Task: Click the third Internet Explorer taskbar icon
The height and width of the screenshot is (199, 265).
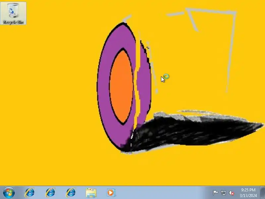Action: pos(71,193)
